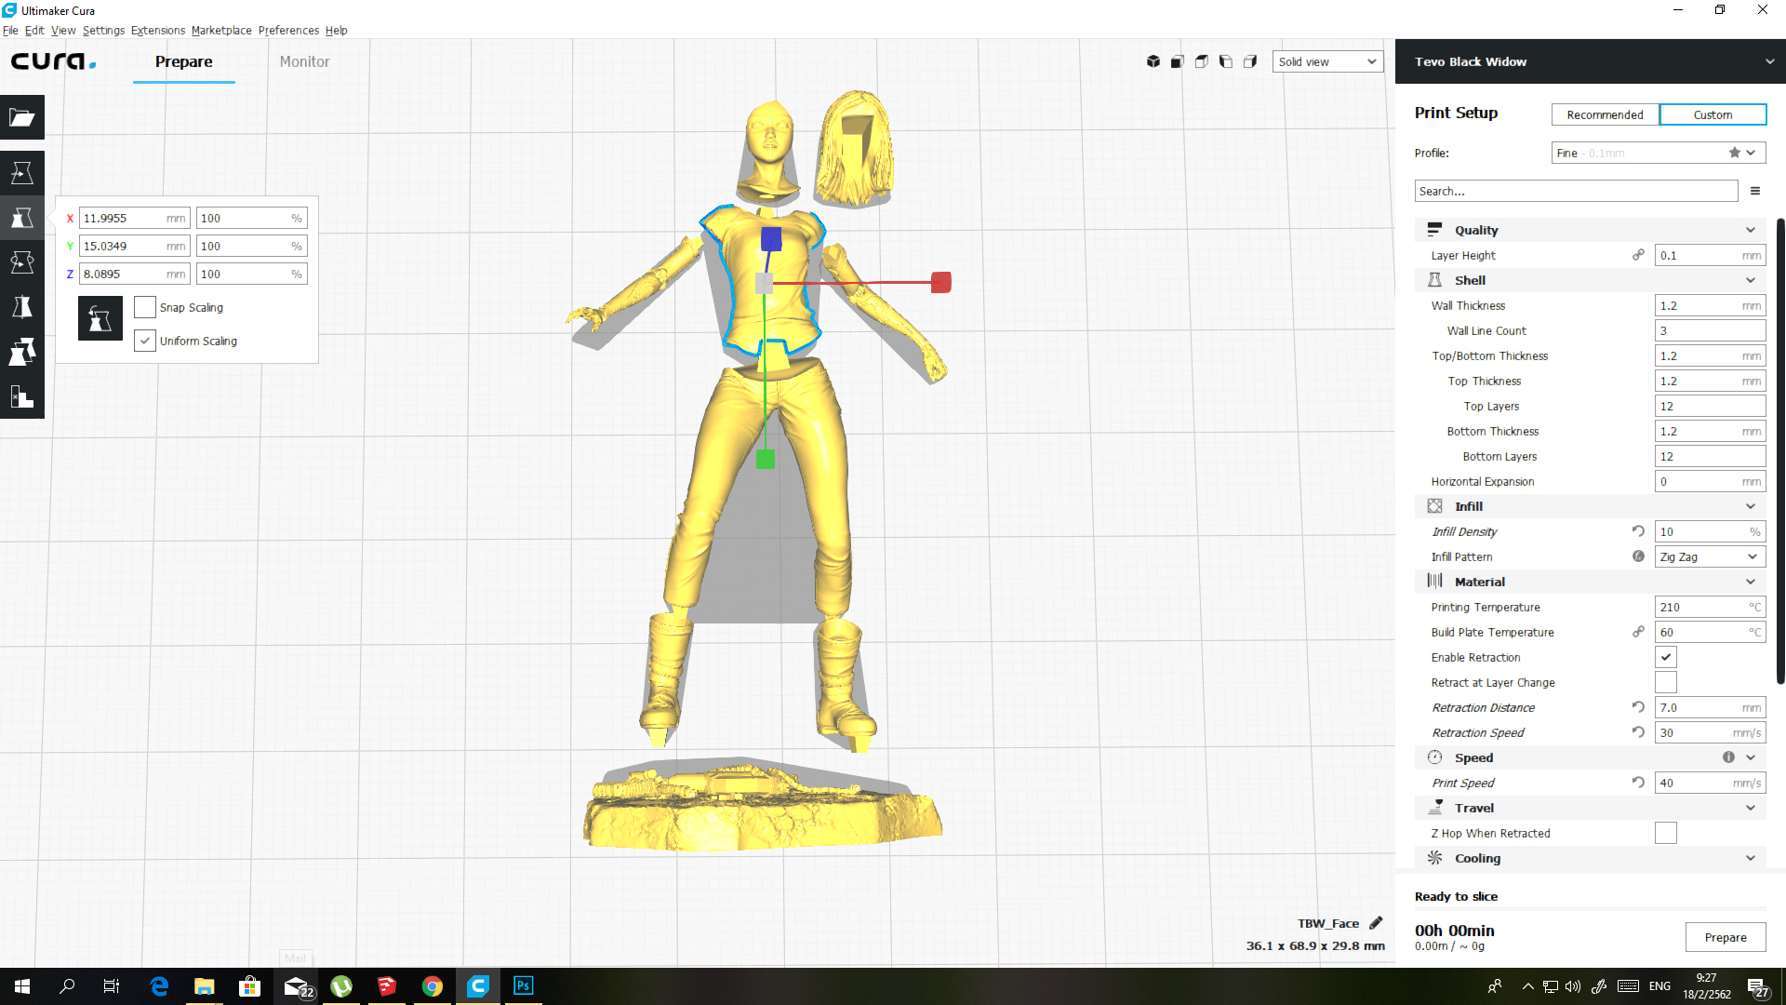Select the Support Blocker tool

point(22,396)
